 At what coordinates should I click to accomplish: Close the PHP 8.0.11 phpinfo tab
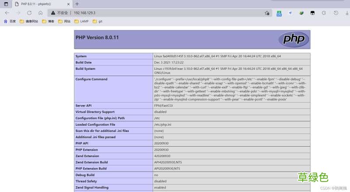[x=69, y=4]
